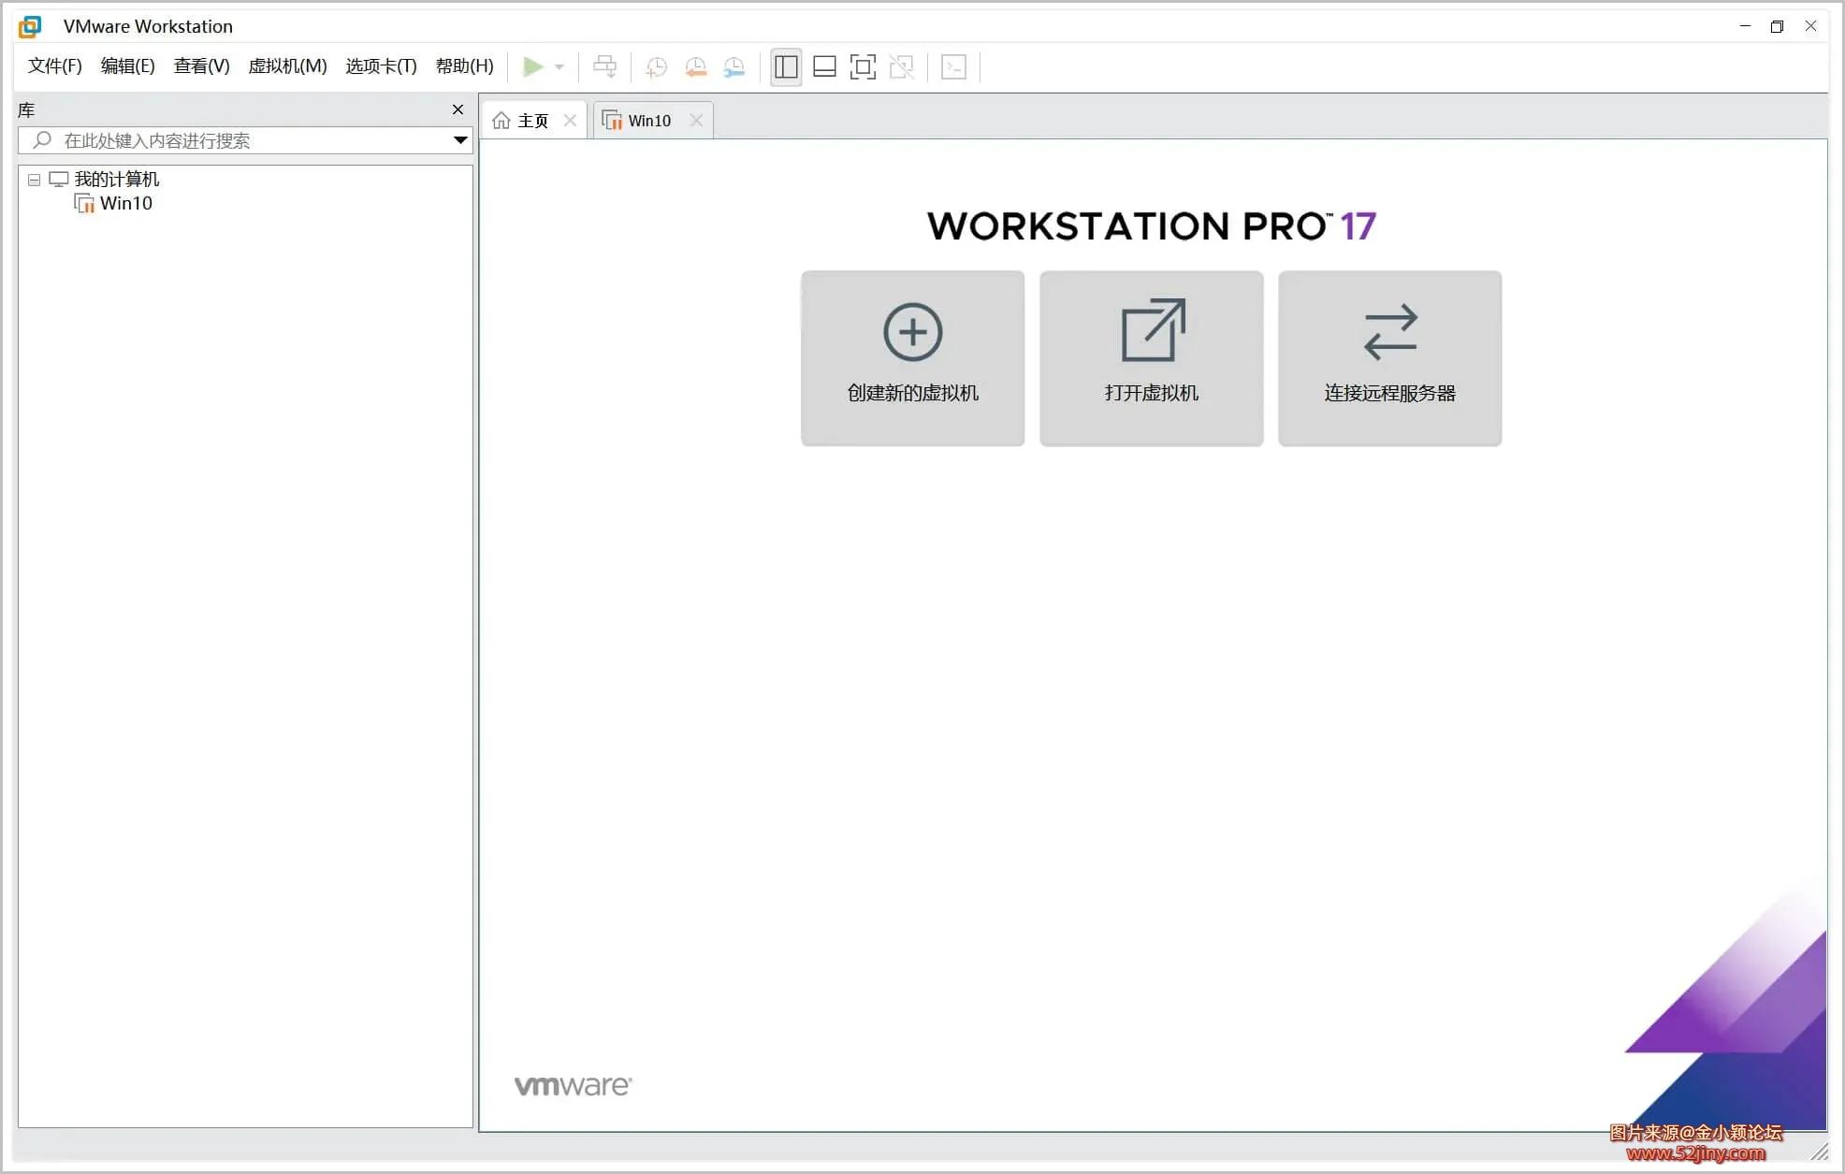1845x1174 pixels.
Task: Enter full screen mode icon
Action: (863, 66)
